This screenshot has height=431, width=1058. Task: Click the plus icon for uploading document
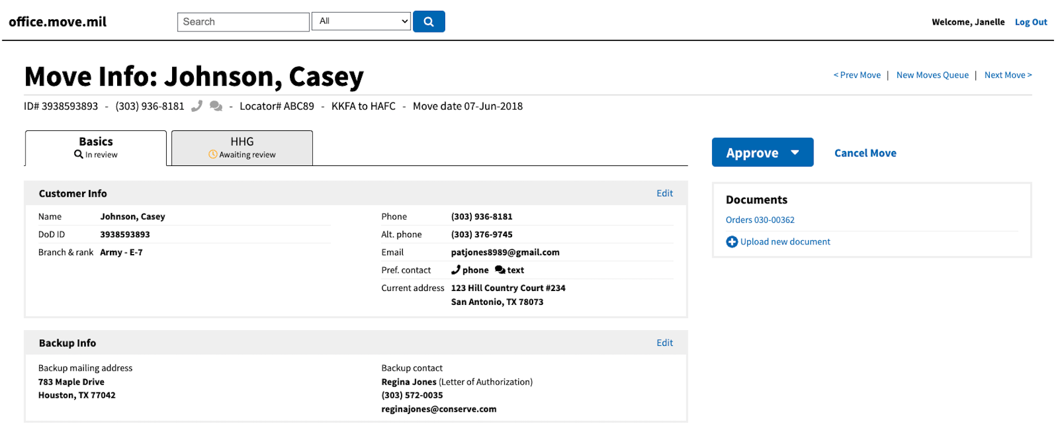[x=731, y=242]
